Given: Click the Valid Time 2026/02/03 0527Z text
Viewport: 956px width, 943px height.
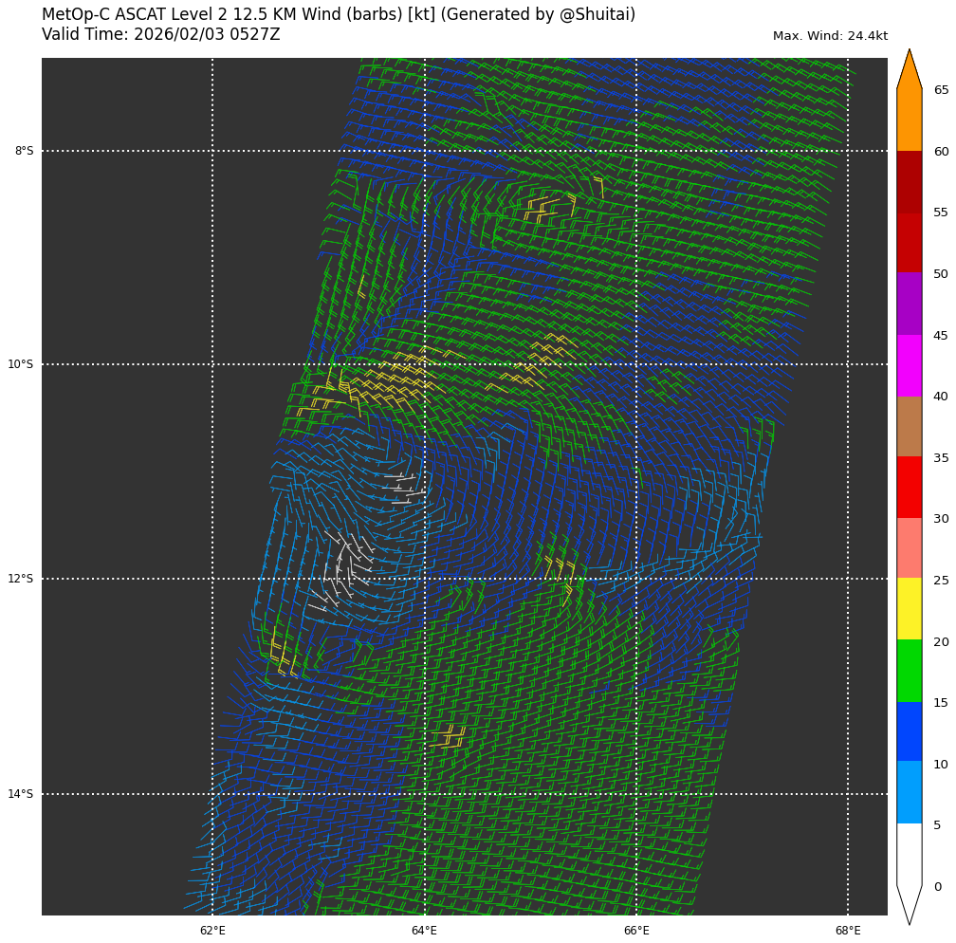Looking at the screenshot, I should tap(161, 34).
